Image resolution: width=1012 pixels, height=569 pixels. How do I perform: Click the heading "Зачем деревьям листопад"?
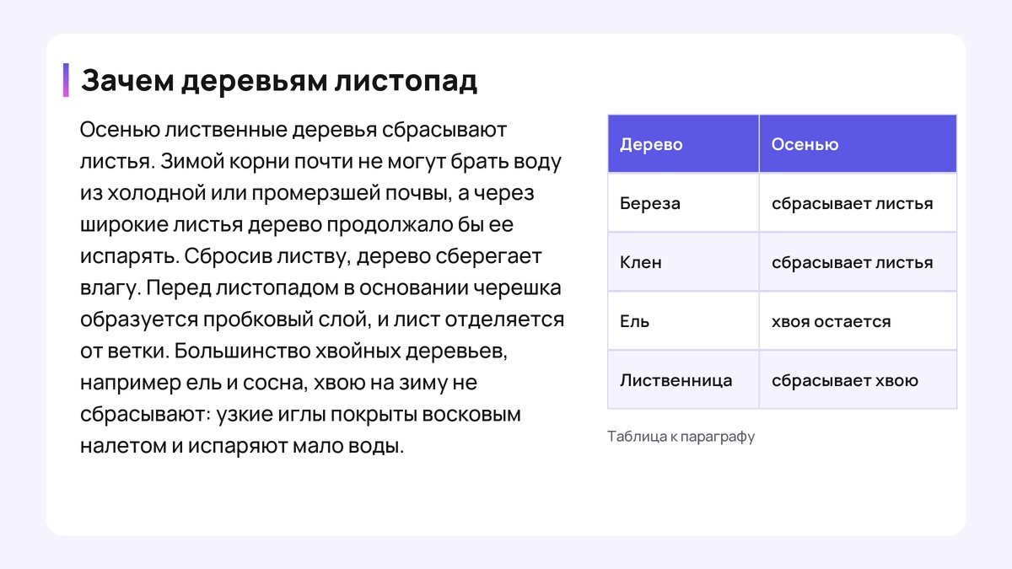[x=279, y=81]
